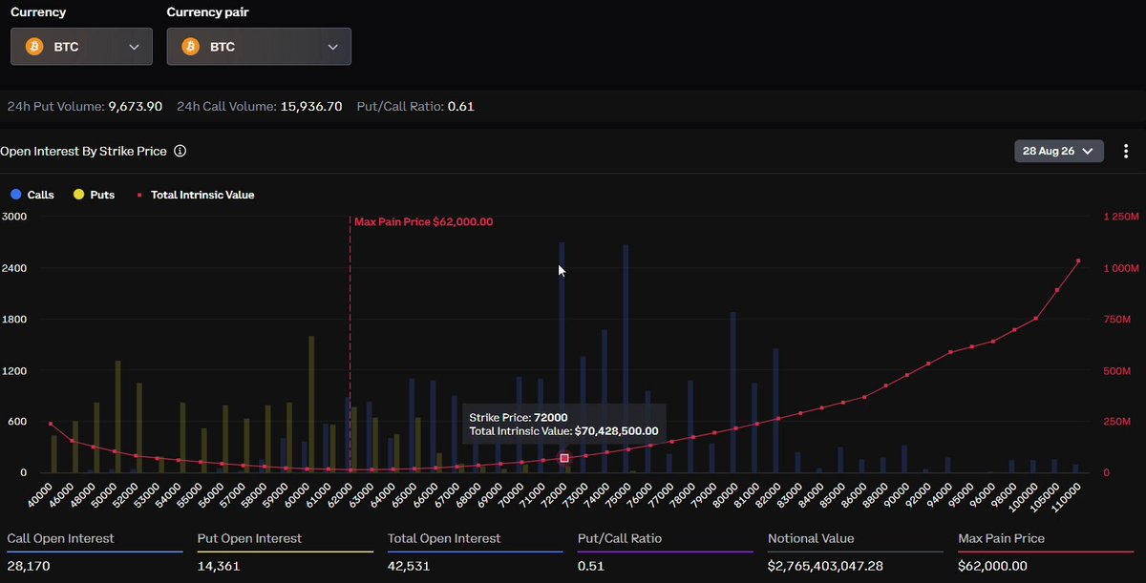This screenshot has height=583, width=1146.
Task: Click the "3000" left axis label
Action: (14, 217)
